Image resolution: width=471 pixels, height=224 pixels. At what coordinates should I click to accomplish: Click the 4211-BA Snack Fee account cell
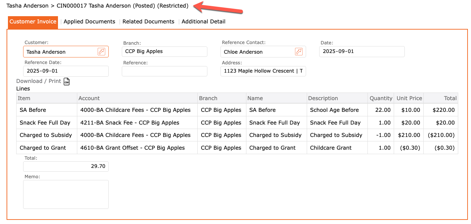click(137, 123)
